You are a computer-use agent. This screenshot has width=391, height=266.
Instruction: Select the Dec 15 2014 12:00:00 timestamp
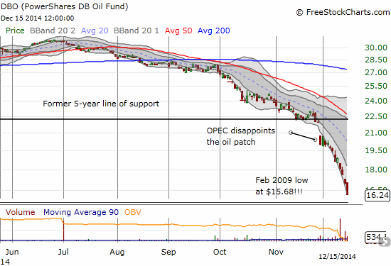(38, 18)
